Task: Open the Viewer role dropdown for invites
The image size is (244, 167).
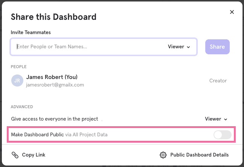Action: [x=179, y=47]
